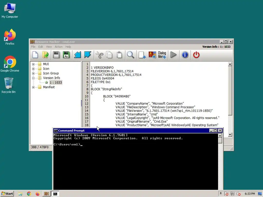Viewport: 263px width, 197px height.
Task: Click the Firefox taskbar icon
Action: (37, 194)
